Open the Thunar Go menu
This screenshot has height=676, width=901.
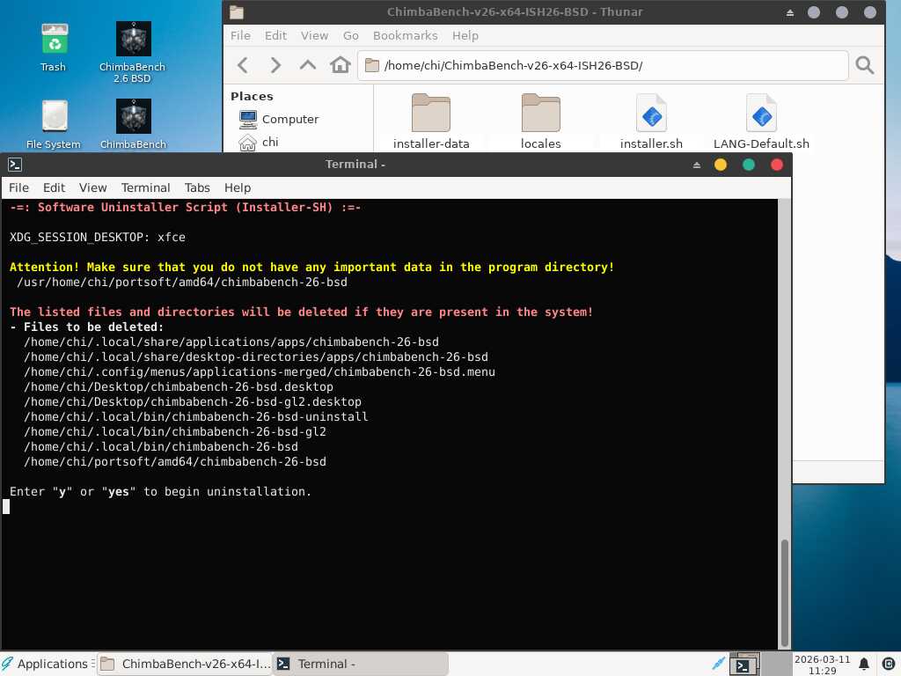point(350,35)
